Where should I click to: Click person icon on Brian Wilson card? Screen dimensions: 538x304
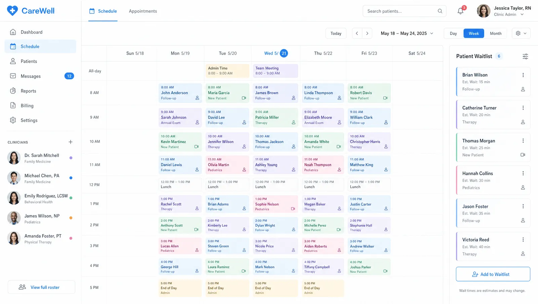pos(523,89)
